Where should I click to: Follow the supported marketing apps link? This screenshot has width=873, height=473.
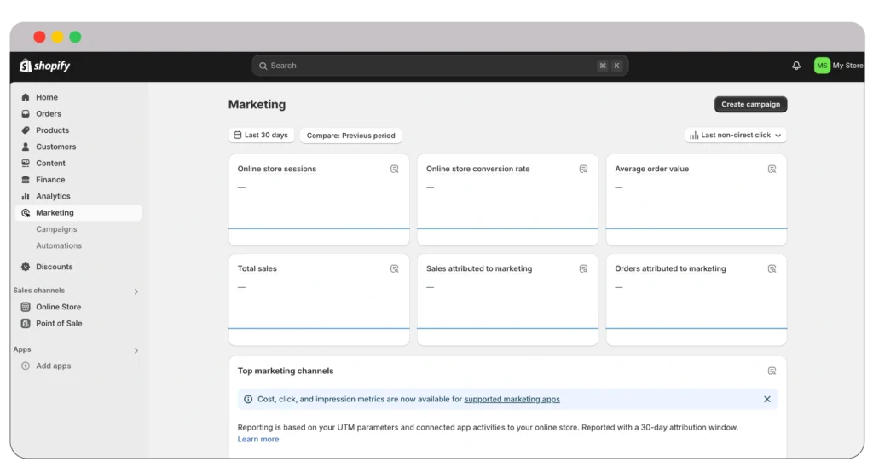coord(512,399)
